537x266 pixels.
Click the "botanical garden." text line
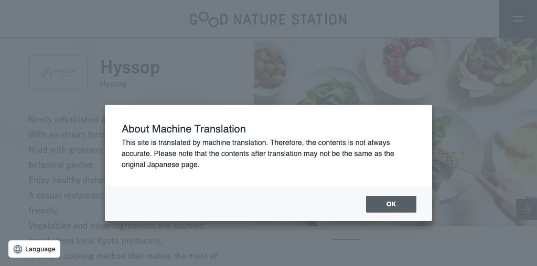point(62,165)
